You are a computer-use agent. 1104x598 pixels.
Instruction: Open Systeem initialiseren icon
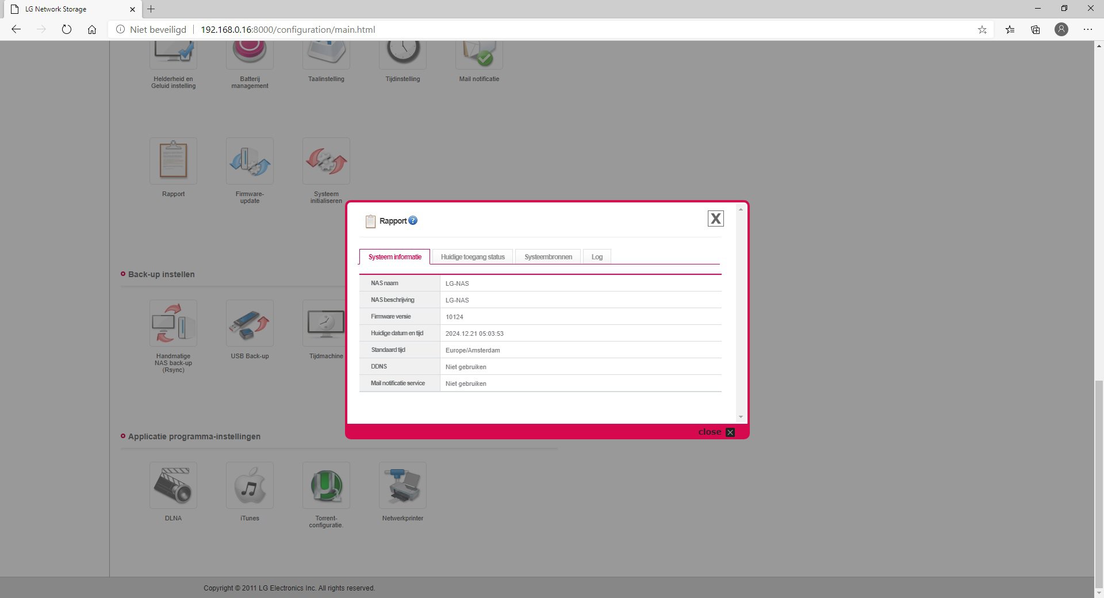pyautogui.click(x=326, y=161)
